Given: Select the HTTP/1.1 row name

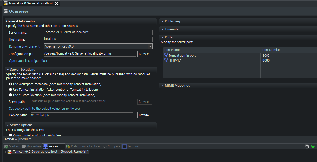Looking at the screenshot, I should (175, 60).
